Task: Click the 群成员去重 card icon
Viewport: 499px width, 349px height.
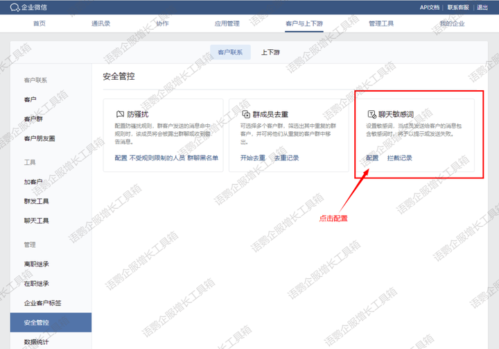Action: [245, 114]
